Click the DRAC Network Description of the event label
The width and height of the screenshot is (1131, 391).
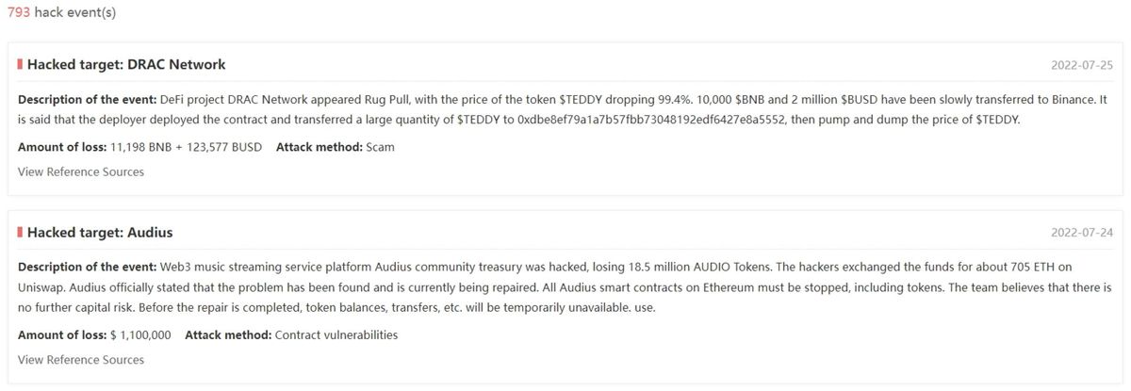[x=87, y=99]
